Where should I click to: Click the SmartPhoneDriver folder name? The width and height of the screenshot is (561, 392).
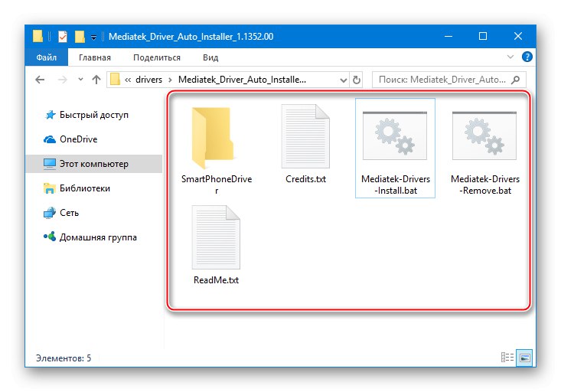[217, 185]
